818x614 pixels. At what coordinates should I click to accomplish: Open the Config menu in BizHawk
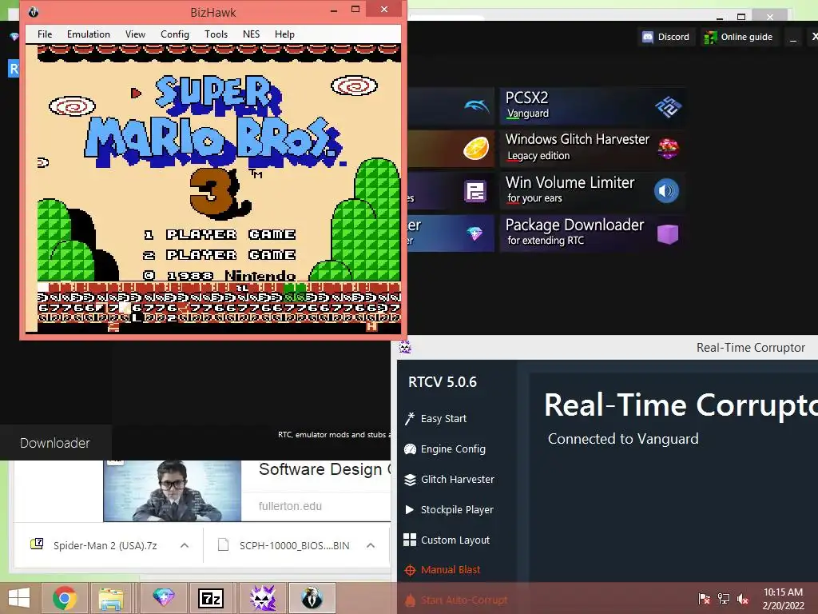[175, 34]
